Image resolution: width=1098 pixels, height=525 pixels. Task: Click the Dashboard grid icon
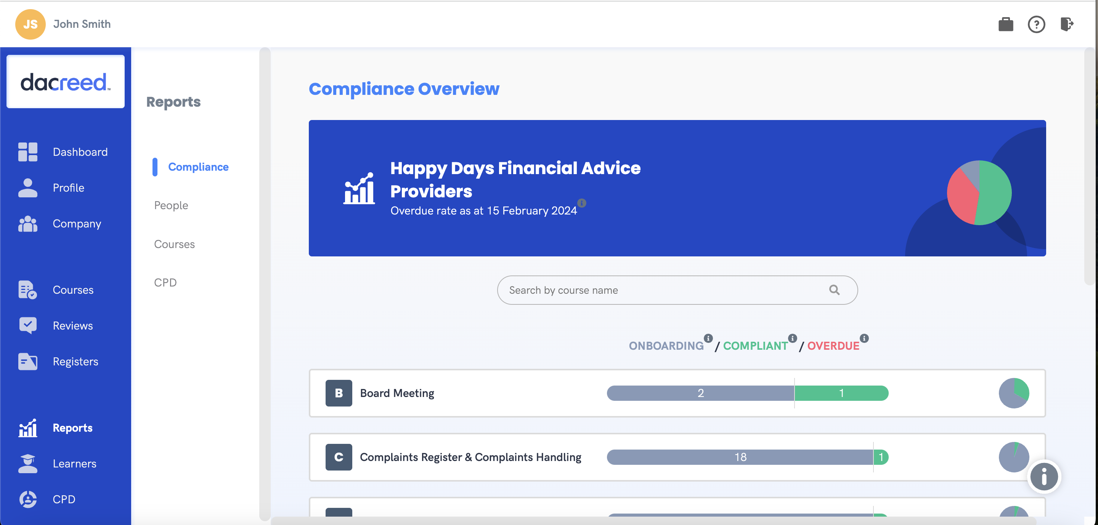coord(28,152)
